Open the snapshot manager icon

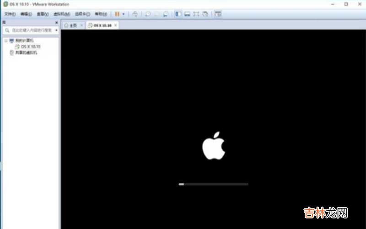click(165, 14)
